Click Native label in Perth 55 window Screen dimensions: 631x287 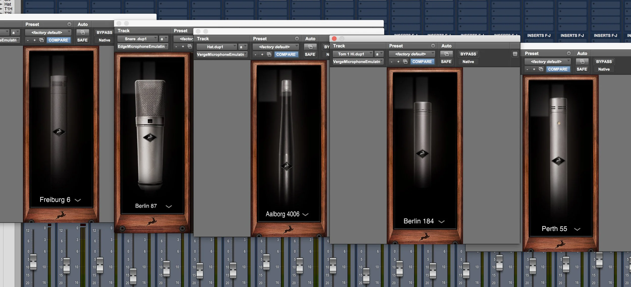pyautogui.click(x=604, y=69)
